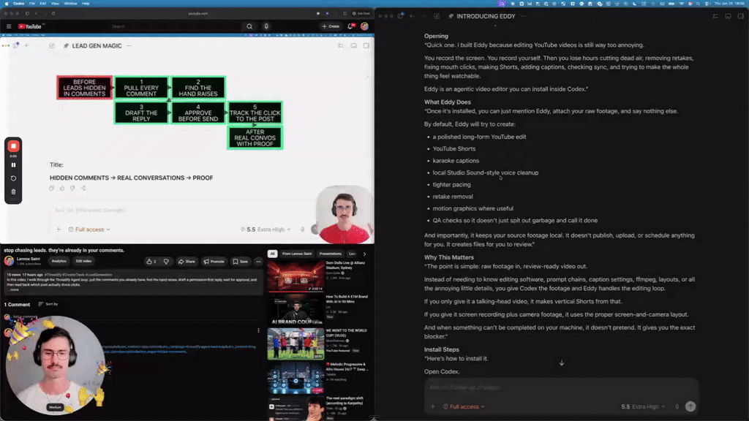Click the Share button under the video
749x421 pixels.
click(x=187, y=262)
